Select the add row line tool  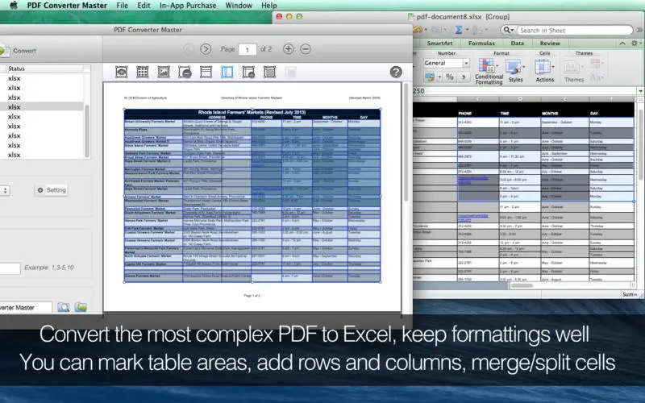click(x=206, y=72)
